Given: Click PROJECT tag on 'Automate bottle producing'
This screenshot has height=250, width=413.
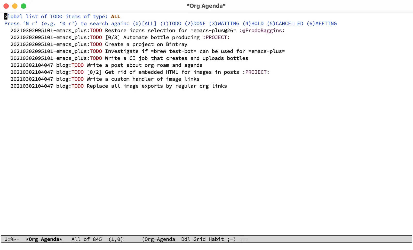Looking at the screenshot, I should click(x=216, y=38).
